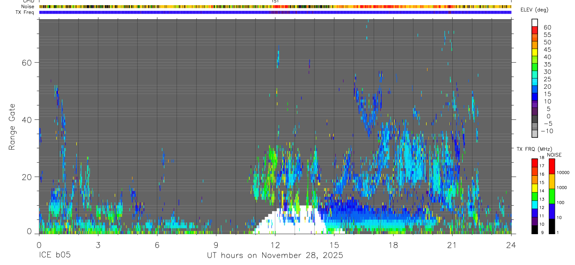Viewport: 575px width, 265px height.
Task: Click the Range Gate tick label '40'
Action: [x=26, y=120]
